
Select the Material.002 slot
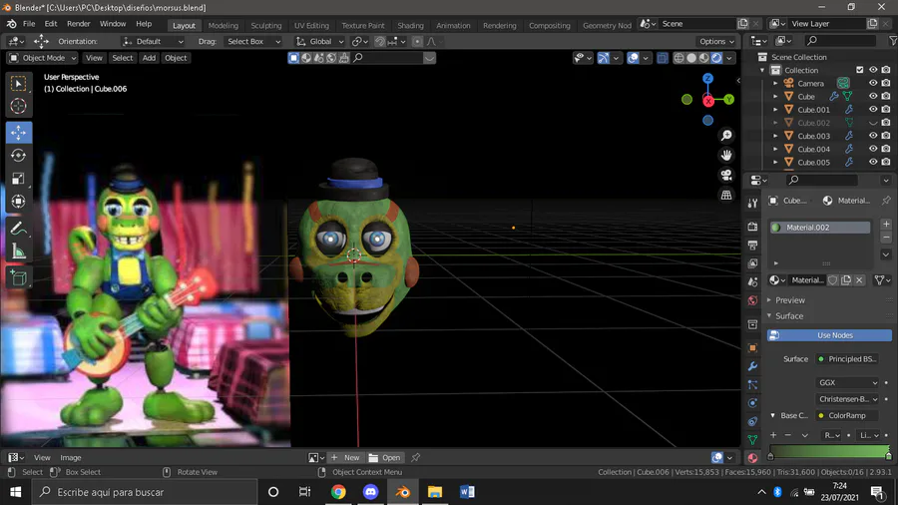(819, 228)
